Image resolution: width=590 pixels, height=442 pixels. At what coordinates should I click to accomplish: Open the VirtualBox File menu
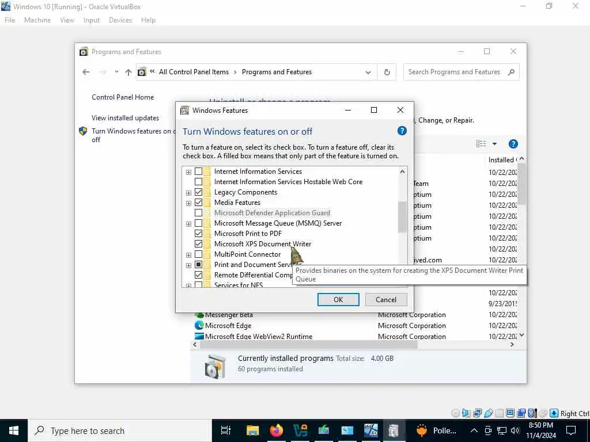(x=10, y=20)
